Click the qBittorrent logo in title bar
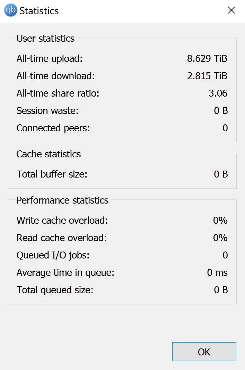Screen dimensions: 245x370 [11, 10]
